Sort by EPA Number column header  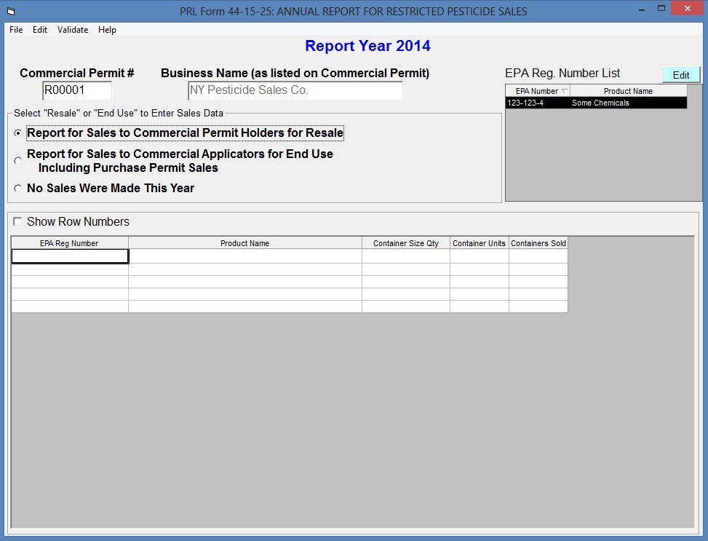tap(537, 91)
